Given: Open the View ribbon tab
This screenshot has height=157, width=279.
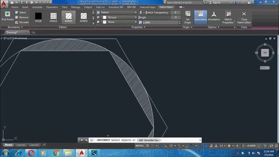Looking at the screenshot, I should click(x=65, y=7).
